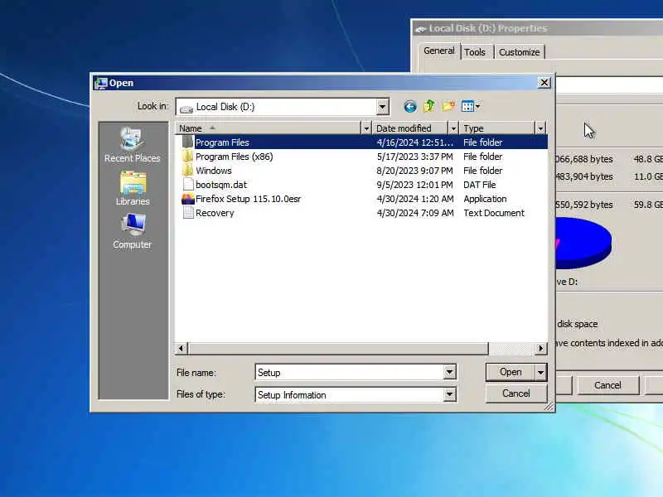Switch to Customize tab in Properties window
Viewport: 663px width, 497px height.
(520, 52)
